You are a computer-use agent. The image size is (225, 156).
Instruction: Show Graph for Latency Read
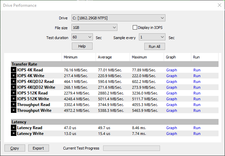click(172, 128)
